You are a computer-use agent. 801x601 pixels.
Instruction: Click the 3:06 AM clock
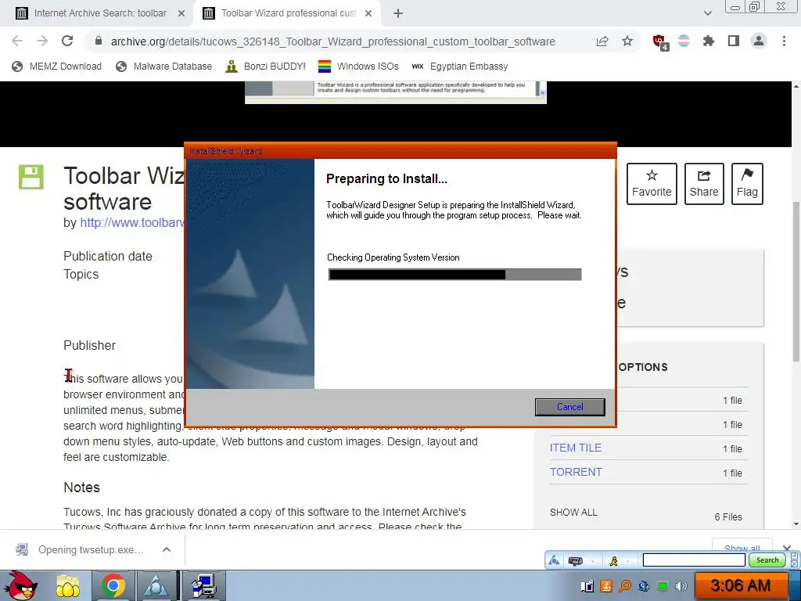point(740,585)
